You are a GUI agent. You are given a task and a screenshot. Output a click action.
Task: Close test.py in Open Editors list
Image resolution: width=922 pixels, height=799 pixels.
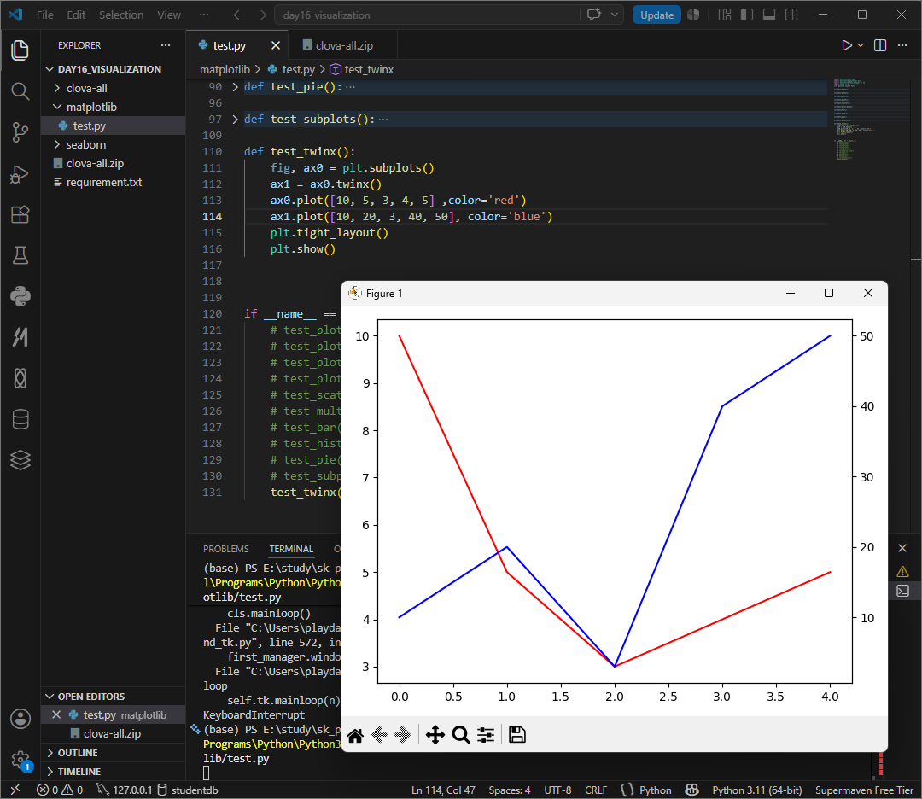[56, 715]
